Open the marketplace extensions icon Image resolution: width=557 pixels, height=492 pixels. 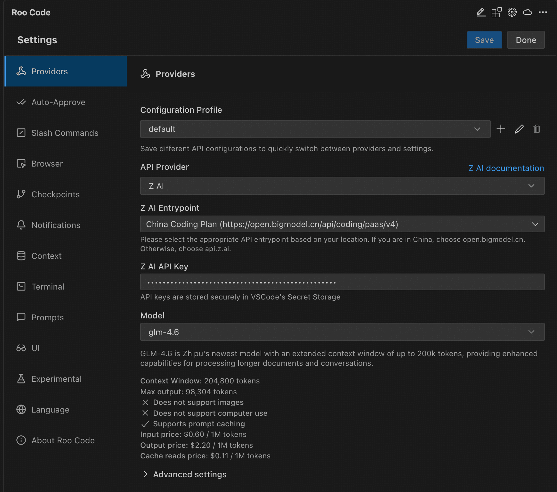click(496, 12)
